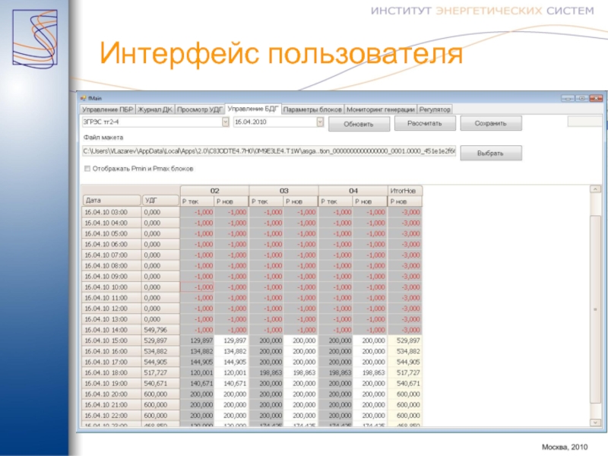Click УДГ value 529,897
The image size is (608, 456).
pos(160,340)
